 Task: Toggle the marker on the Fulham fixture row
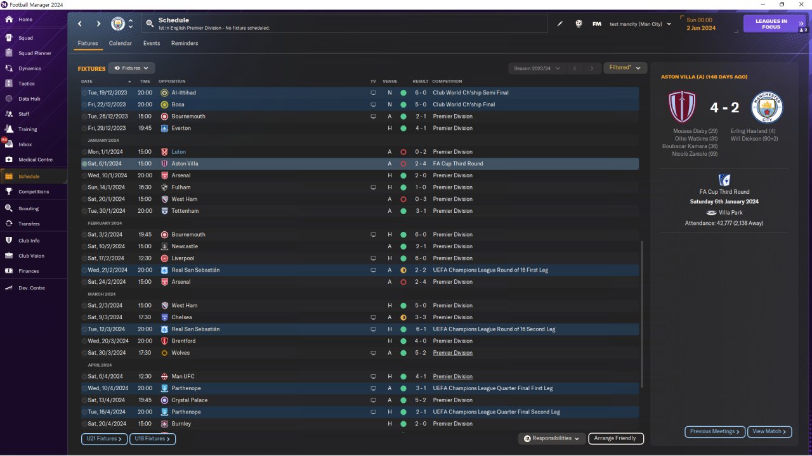[x=84, y=187]
